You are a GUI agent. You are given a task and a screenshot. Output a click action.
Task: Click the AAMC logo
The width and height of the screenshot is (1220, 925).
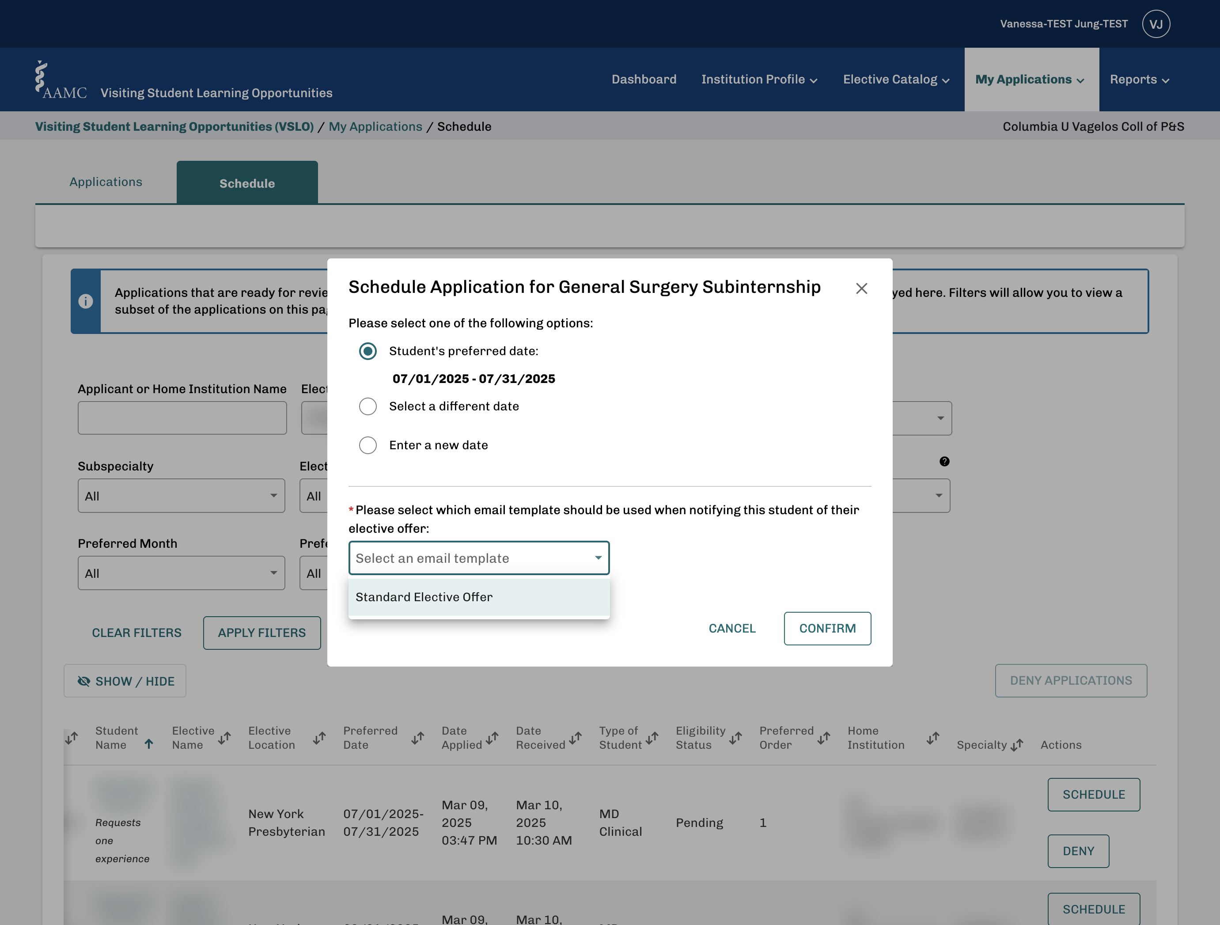(x=61, y=80)
